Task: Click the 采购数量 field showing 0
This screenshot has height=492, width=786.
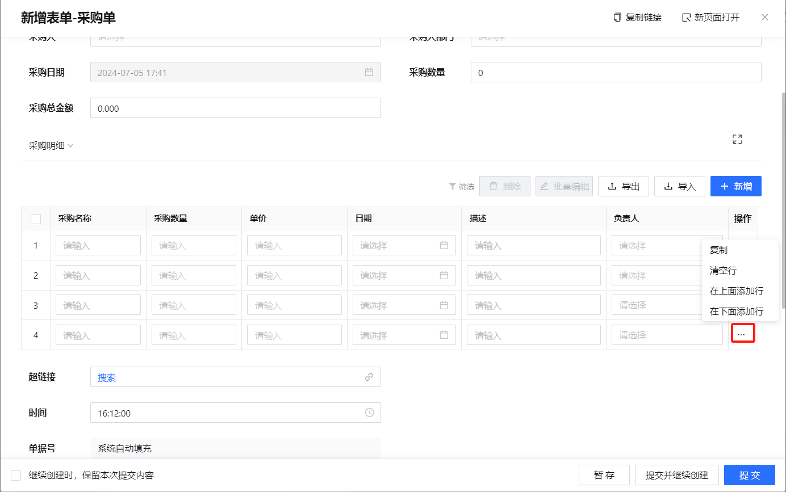Action: [x=616, y=72]
